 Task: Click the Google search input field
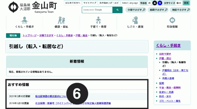point(97,10)
